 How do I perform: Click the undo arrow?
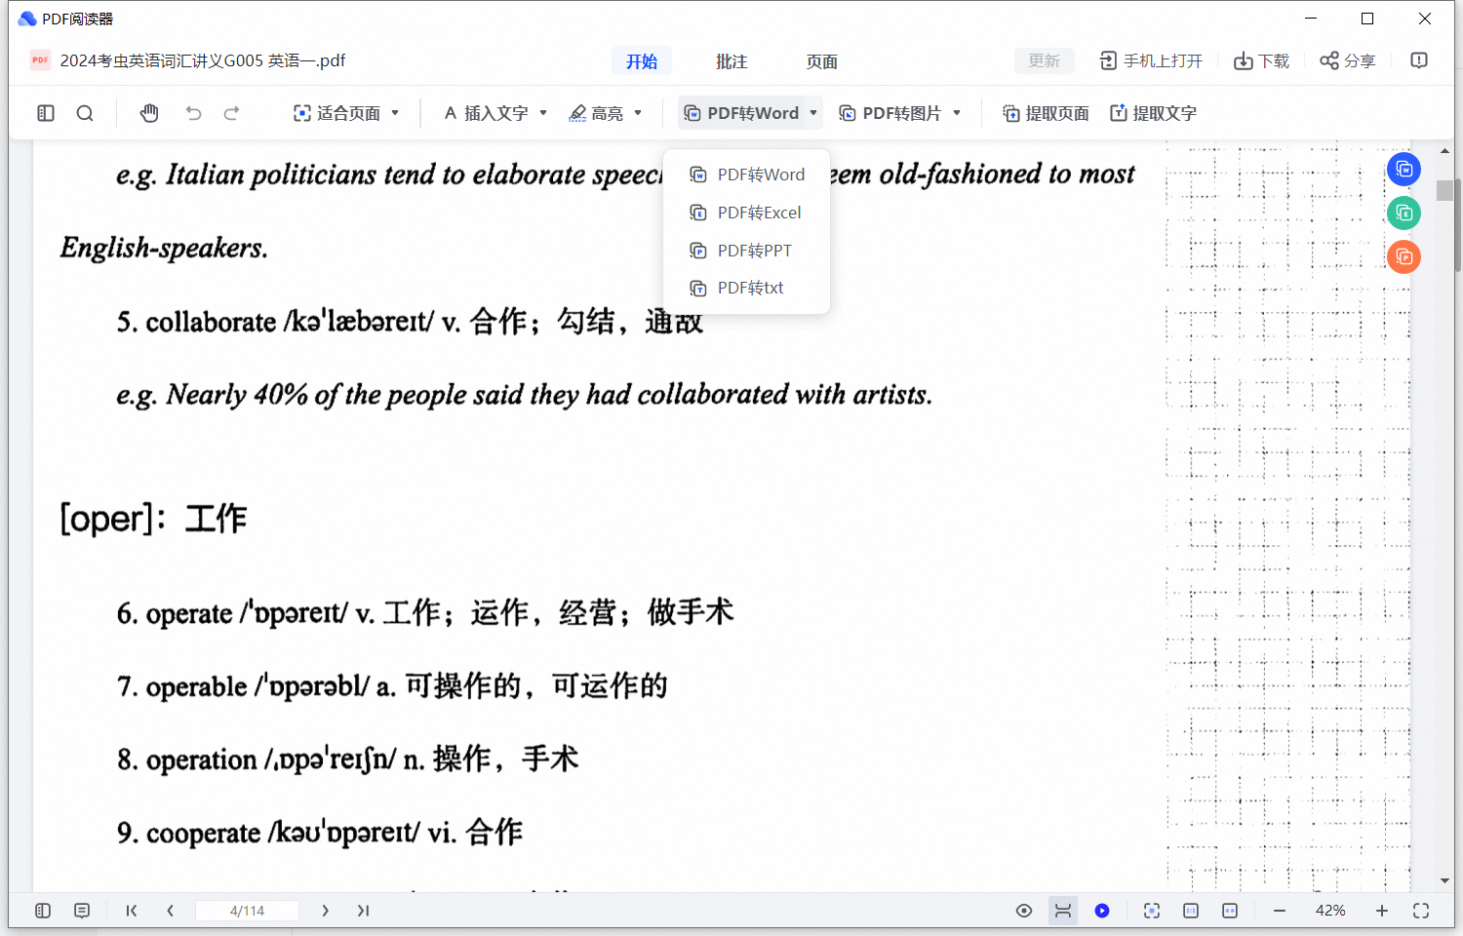(192, 112)
